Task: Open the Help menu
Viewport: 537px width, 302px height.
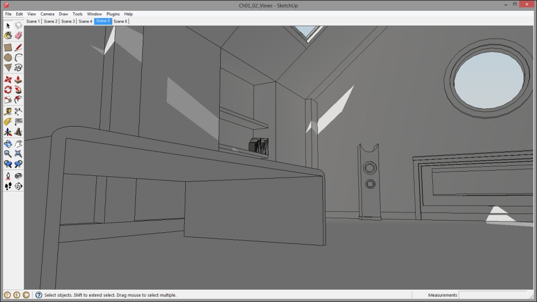Action: [x=128, y=14]
